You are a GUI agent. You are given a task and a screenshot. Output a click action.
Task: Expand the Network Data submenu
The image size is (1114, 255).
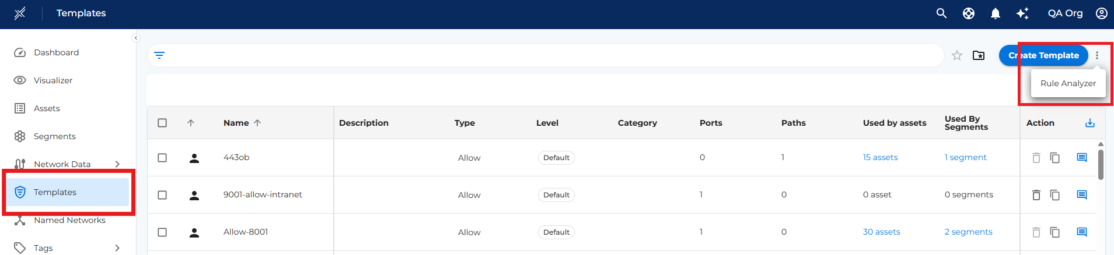[117, 164]
